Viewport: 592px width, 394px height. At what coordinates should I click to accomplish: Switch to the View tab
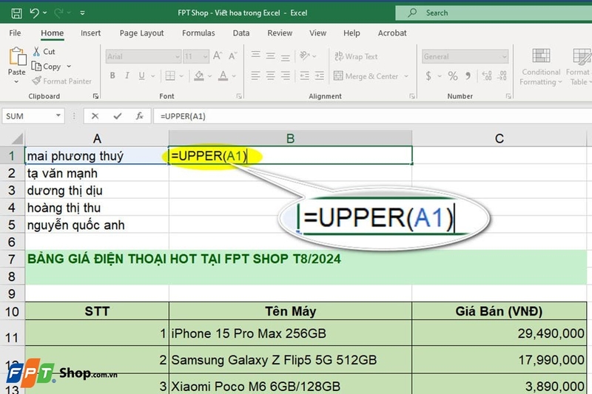coord(318,33)
